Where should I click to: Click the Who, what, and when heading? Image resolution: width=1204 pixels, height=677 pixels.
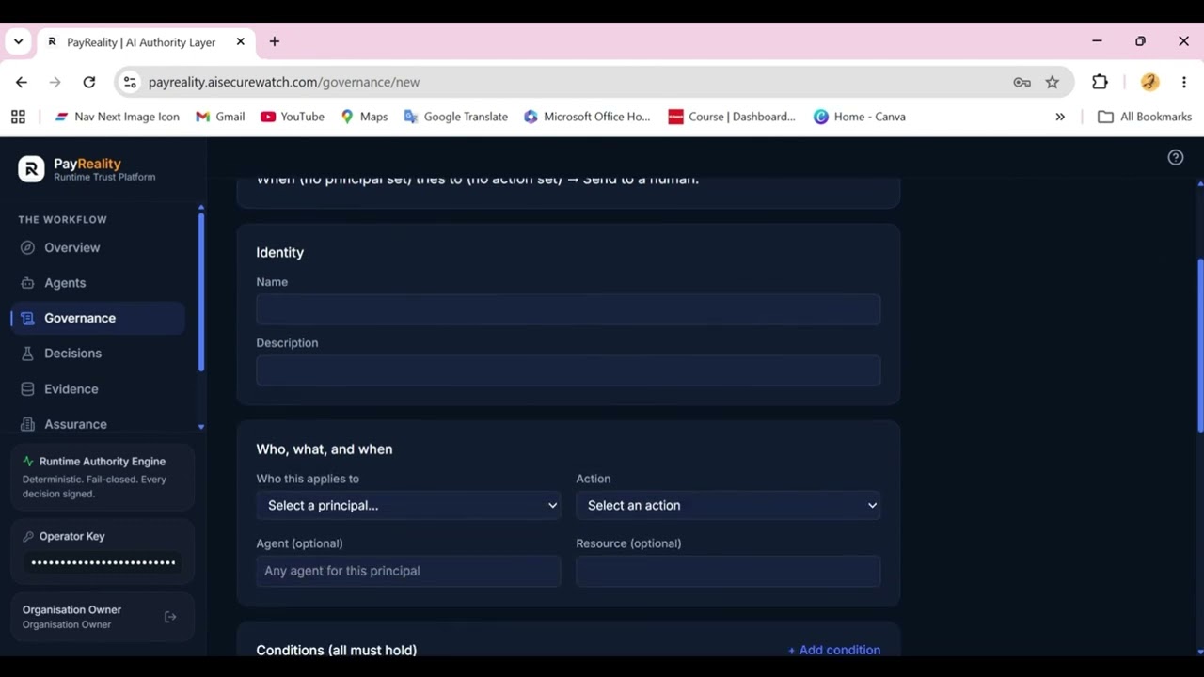(325, 449)
